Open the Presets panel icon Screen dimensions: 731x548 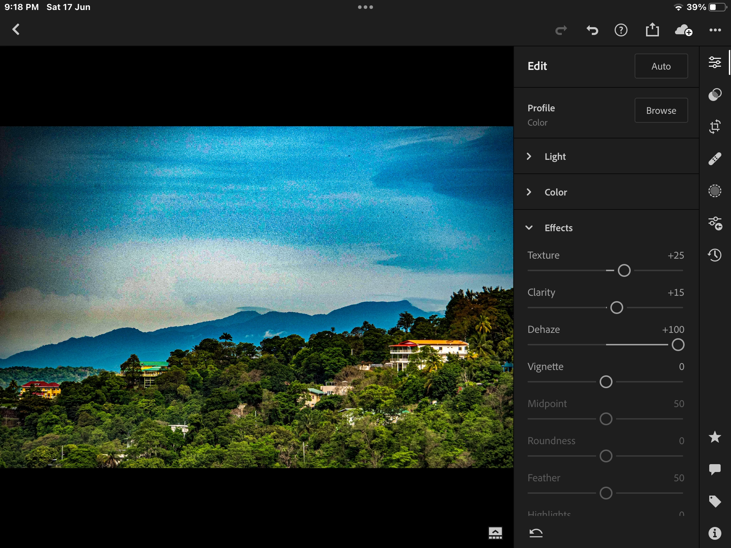(715, 95)
